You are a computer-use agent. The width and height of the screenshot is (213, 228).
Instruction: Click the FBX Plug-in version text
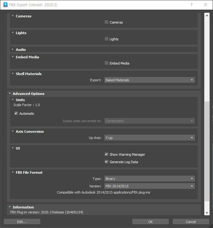pos(47,212)
